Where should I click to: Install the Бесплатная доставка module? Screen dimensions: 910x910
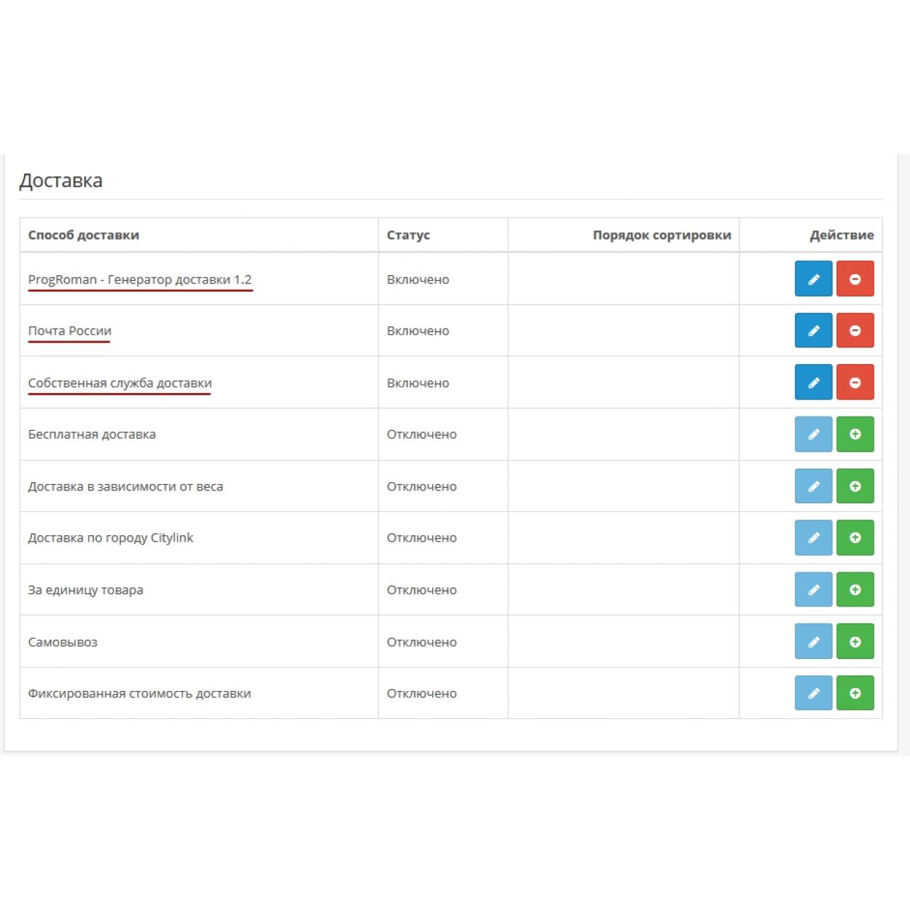[855, 434]
